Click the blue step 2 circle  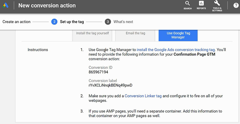[54, 22]
